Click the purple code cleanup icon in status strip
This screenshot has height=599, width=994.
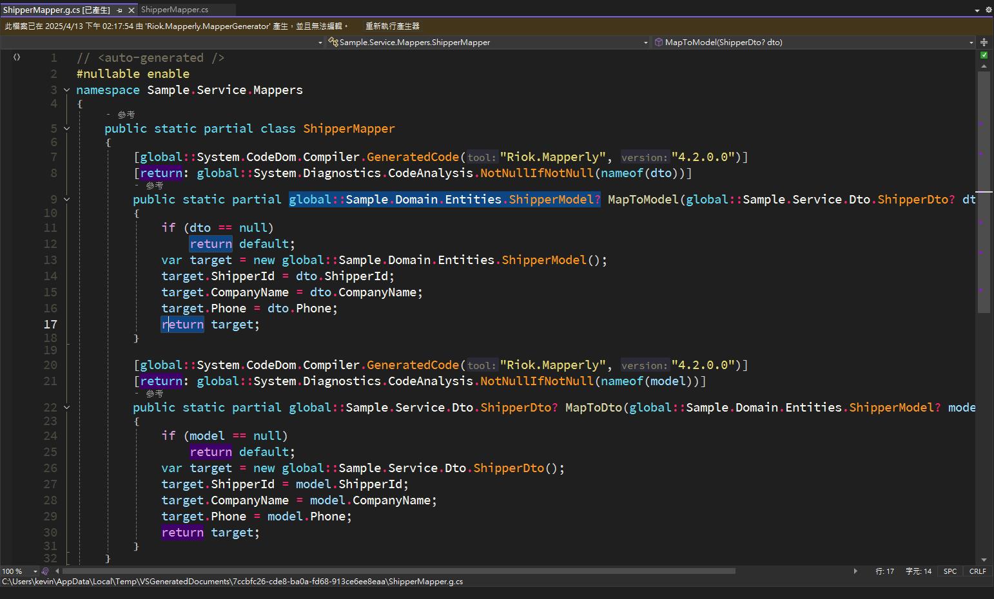pyautogui.click(x=45, y=571)
